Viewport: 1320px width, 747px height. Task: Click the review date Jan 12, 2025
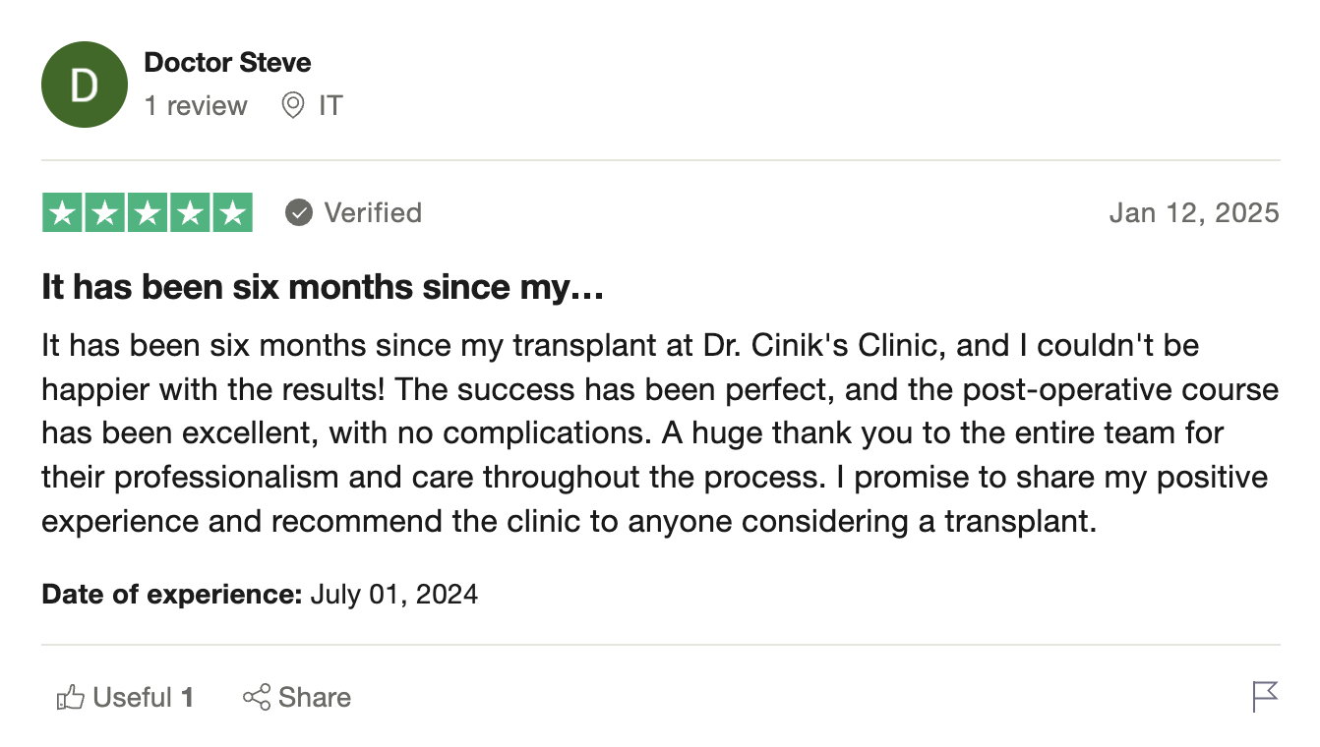point(1194,212)
